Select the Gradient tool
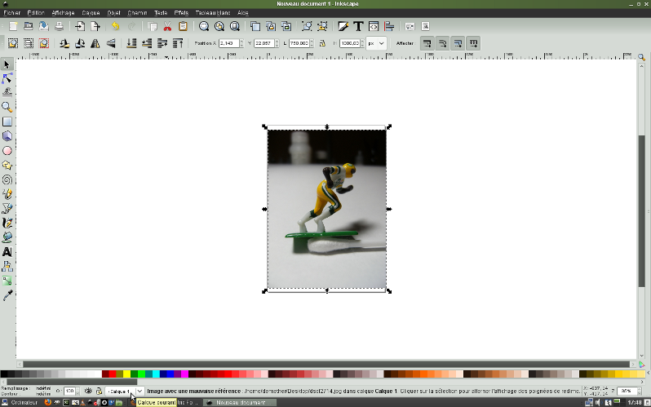 (x=7, y=281)
